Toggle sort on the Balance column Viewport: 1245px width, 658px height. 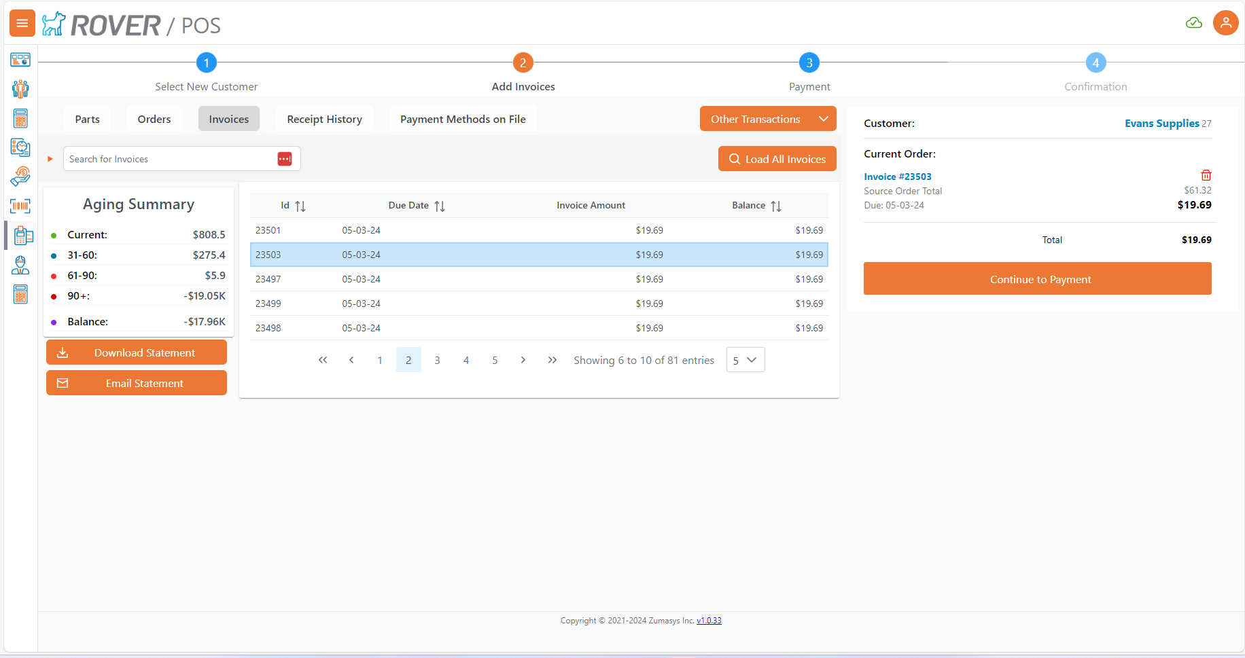(775, 206)
